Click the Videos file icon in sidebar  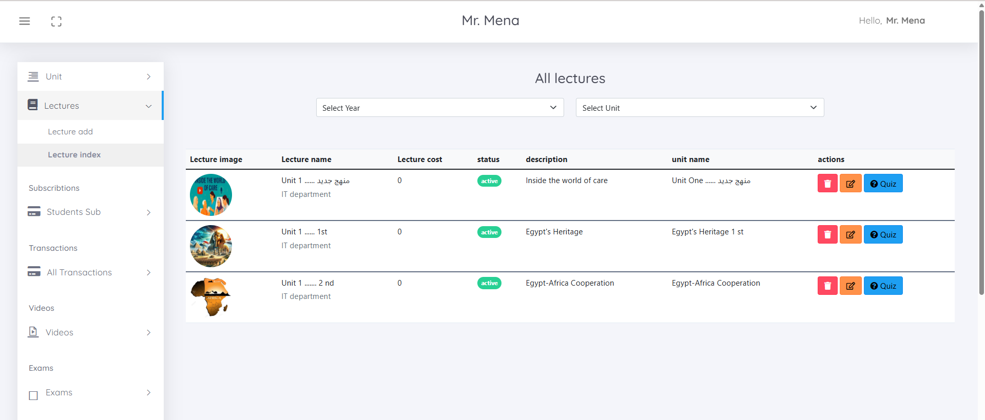33,332
